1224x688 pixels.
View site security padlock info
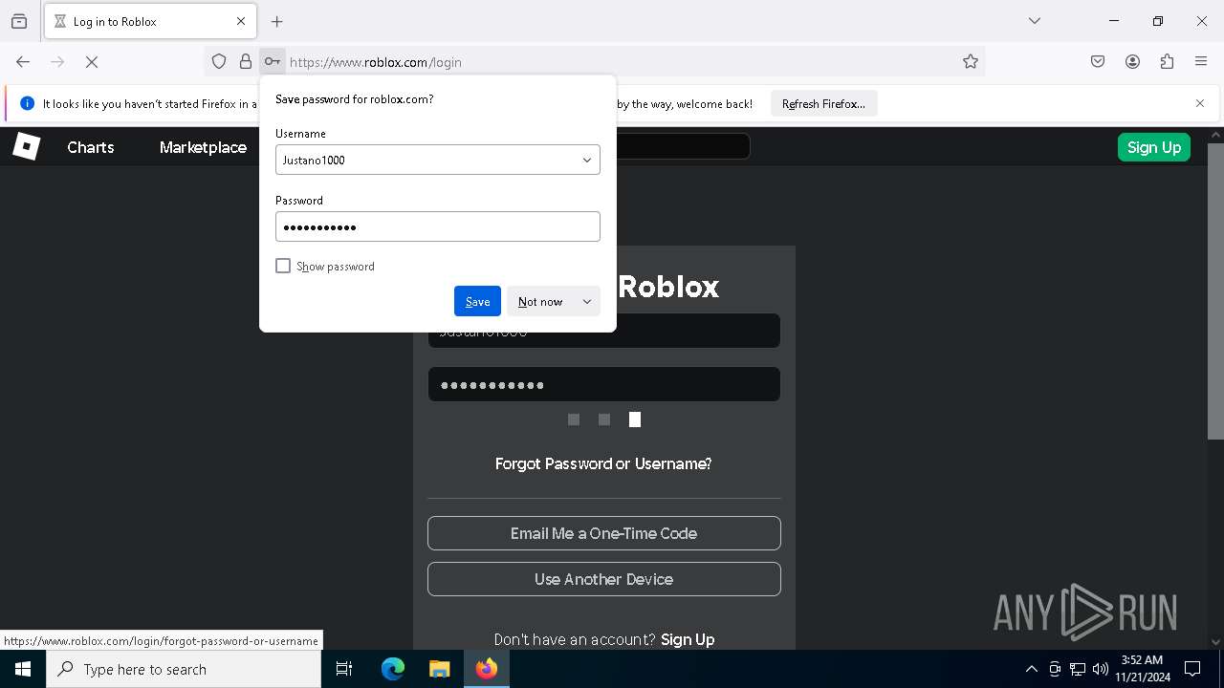(246, 61)
